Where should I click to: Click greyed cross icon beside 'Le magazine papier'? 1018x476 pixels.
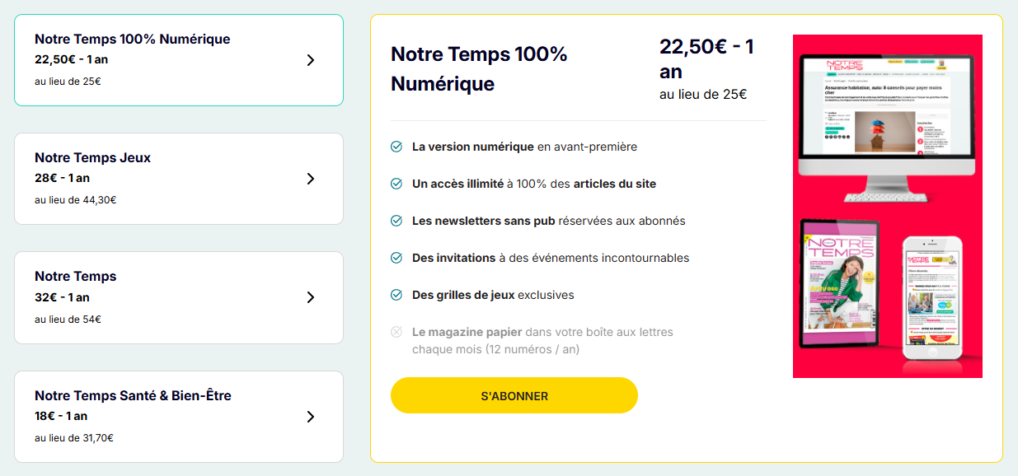(396, 332)
